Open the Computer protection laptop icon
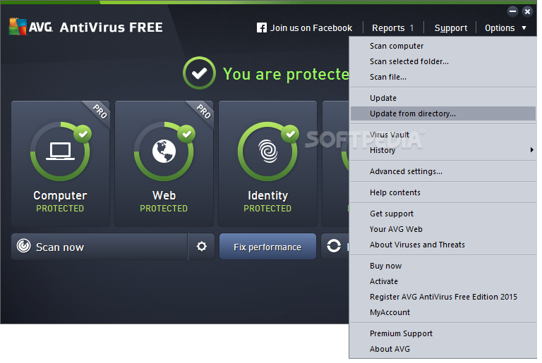 click(61, 152)
